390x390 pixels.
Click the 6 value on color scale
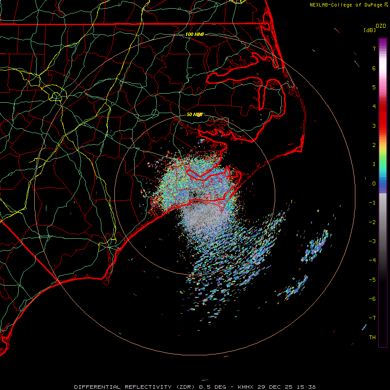(374, 68)
